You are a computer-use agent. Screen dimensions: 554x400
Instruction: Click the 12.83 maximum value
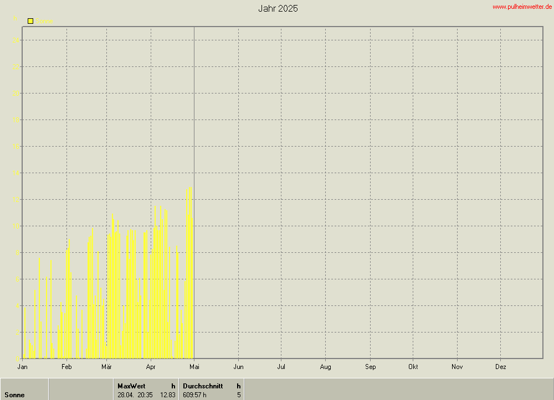tap(167, 395)
